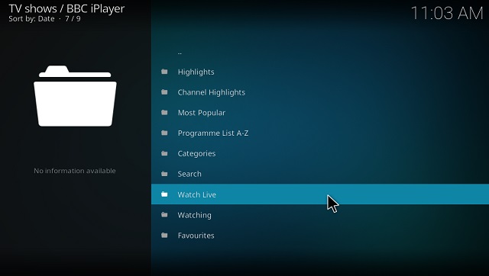489x276 pixels.
Task: Open the Search item
Action: coord(320,174)
